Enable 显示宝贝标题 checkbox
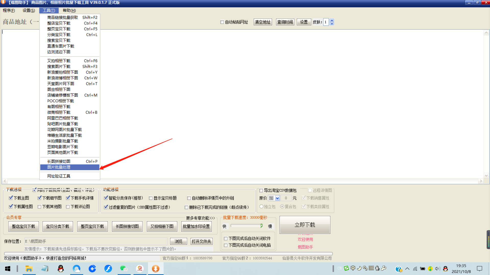The width and height of the screenshot is (490, 275). [x=151, y=198]
